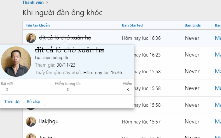Screen dimensions: 221x138
Task: Click Never in the 16:23 row
Action: (192, 55)
